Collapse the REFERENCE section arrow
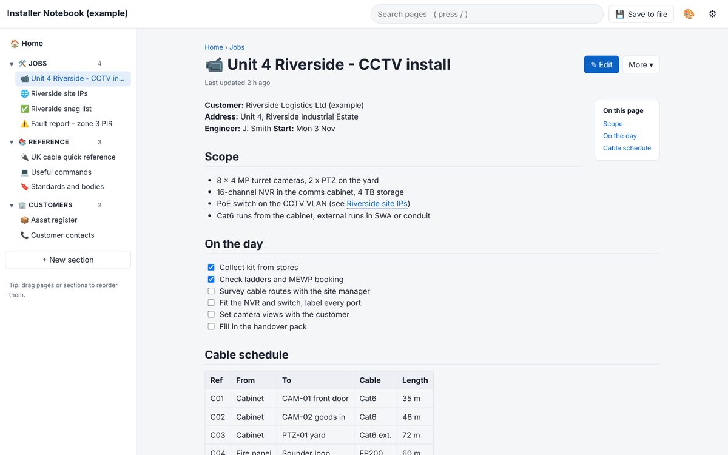Screen dimensions: 728x455 12,143
